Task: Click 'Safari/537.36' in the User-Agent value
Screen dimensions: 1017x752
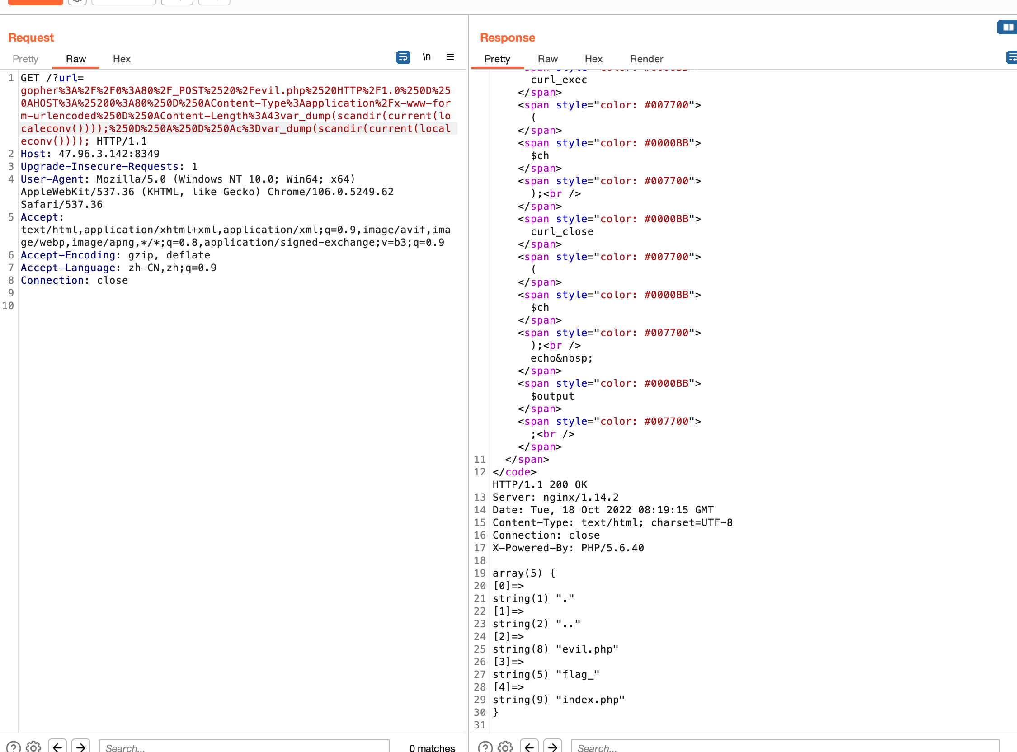Action: point(61,204)
